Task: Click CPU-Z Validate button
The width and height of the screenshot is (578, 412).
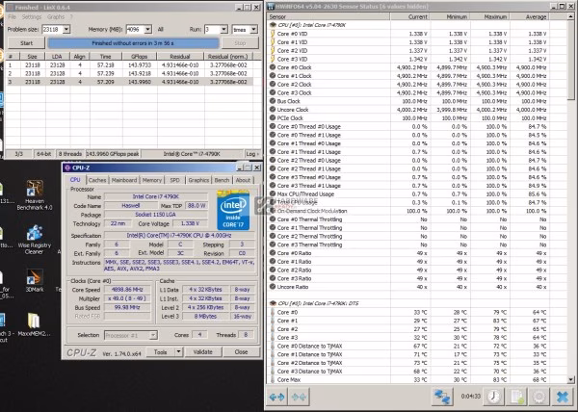Action: [202, 352]
